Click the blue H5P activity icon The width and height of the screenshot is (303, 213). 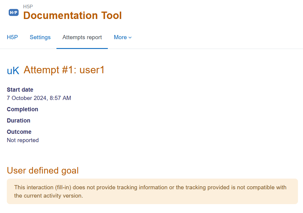coord(14,12)
